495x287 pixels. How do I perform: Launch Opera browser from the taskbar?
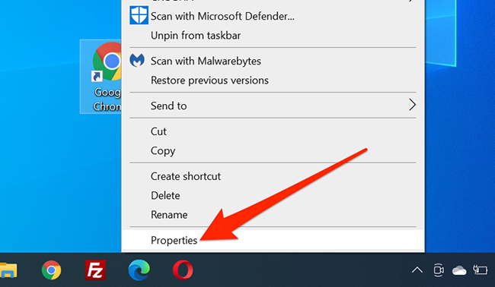pyautogui.click(x=183, y=270)
